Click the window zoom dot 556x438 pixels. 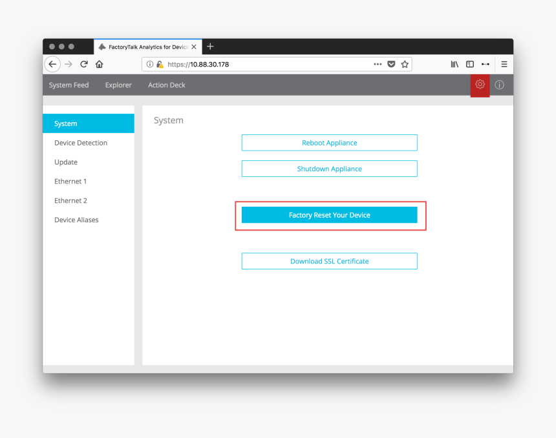click(x=71, y=47)
